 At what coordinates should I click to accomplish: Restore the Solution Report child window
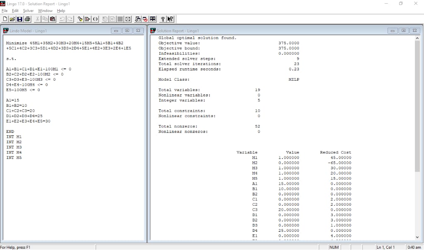click(x=402, y=31)
